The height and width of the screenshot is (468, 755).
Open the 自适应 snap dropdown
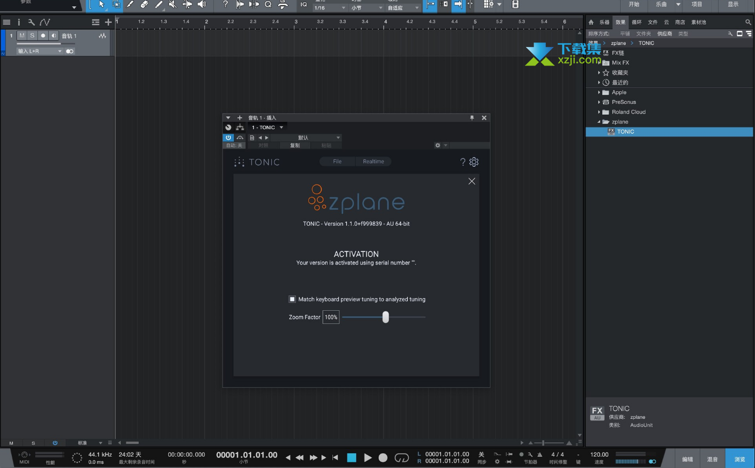coord(403,8)
